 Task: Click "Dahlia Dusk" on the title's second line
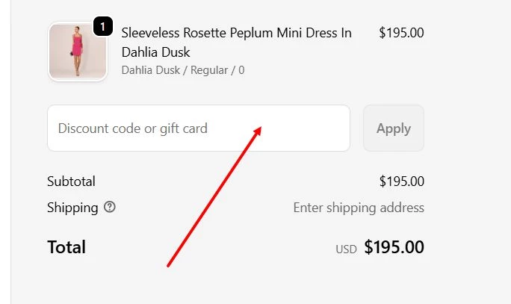[155, 52]
